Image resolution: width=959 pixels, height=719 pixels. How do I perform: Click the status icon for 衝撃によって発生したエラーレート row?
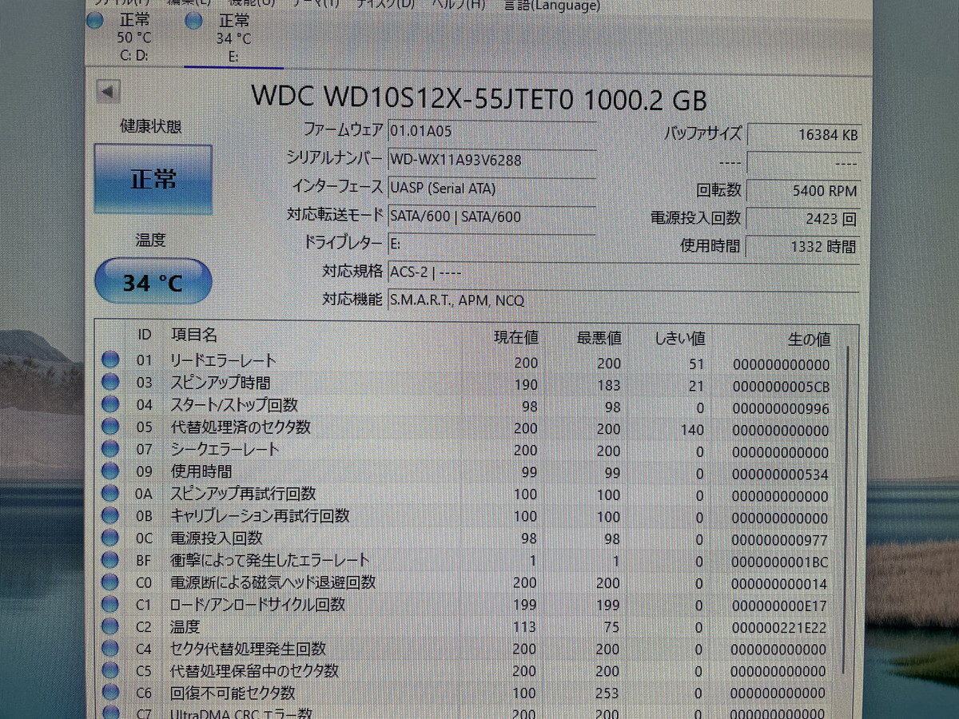(x=110, y=561)
